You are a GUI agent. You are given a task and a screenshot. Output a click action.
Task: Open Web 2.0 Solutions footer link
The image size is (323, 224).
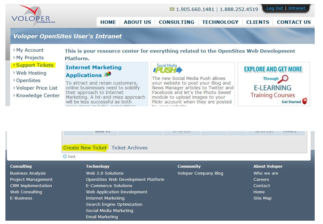105,173
